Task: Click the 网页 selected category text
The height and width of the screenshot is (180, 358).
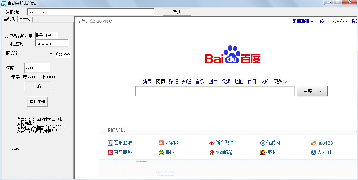Action: [x=161, y=81]
